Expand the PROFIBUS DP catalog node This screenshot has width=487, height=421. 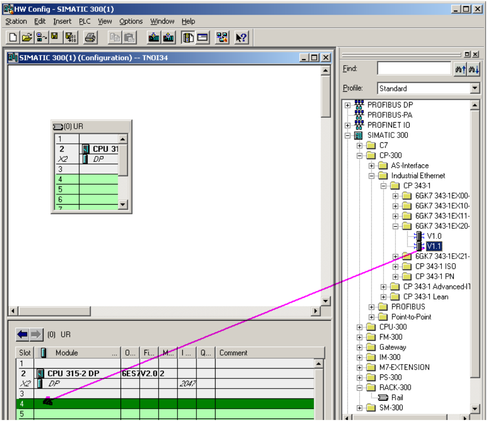click(347, 105)
